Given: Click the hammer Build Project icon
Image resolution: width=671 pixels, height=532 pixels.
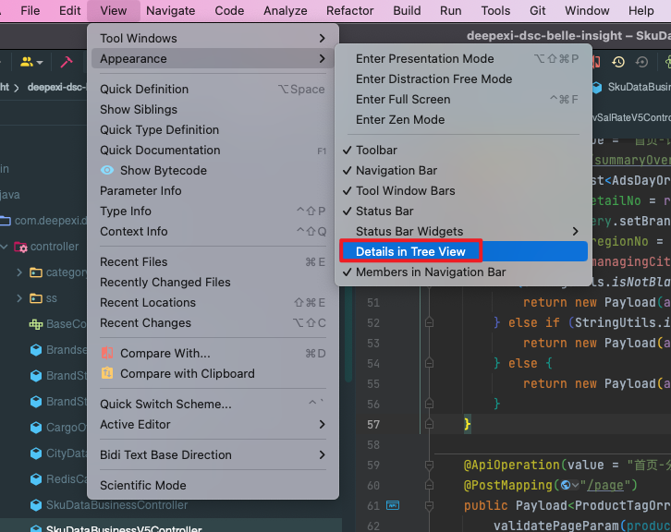Looking at the screenshot, I should (67, 62).
